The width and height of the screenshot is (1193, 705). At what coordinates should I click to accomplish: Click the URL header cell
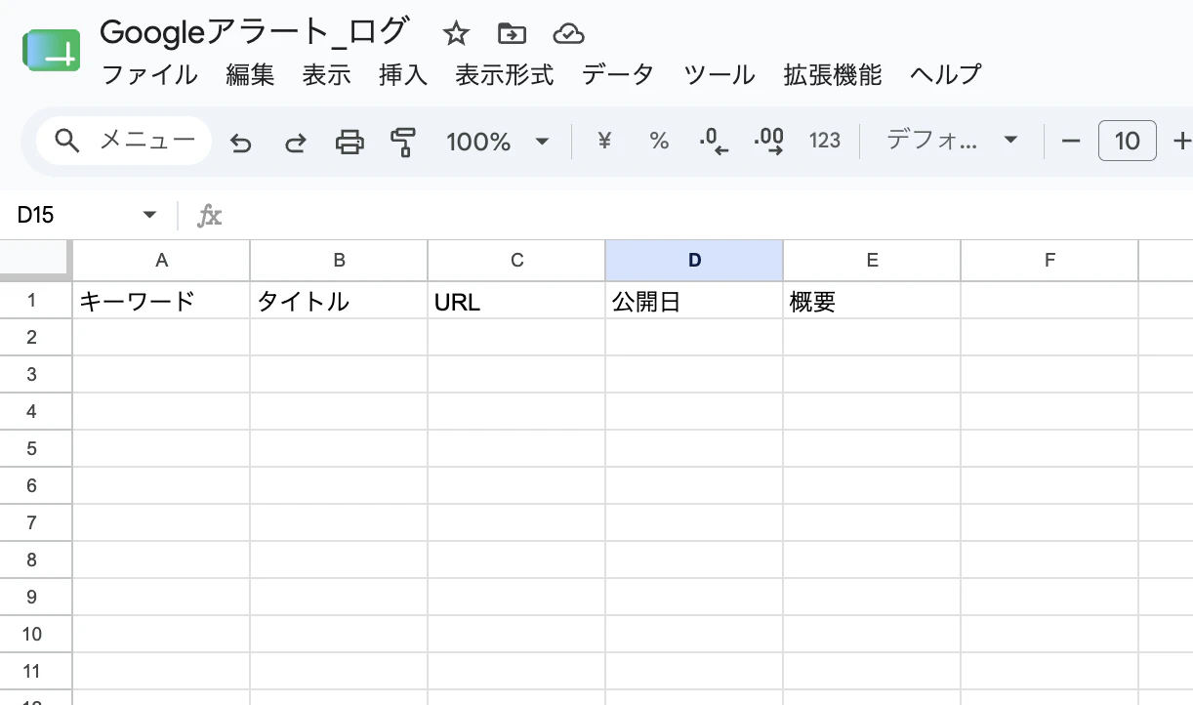coord(516,301)
